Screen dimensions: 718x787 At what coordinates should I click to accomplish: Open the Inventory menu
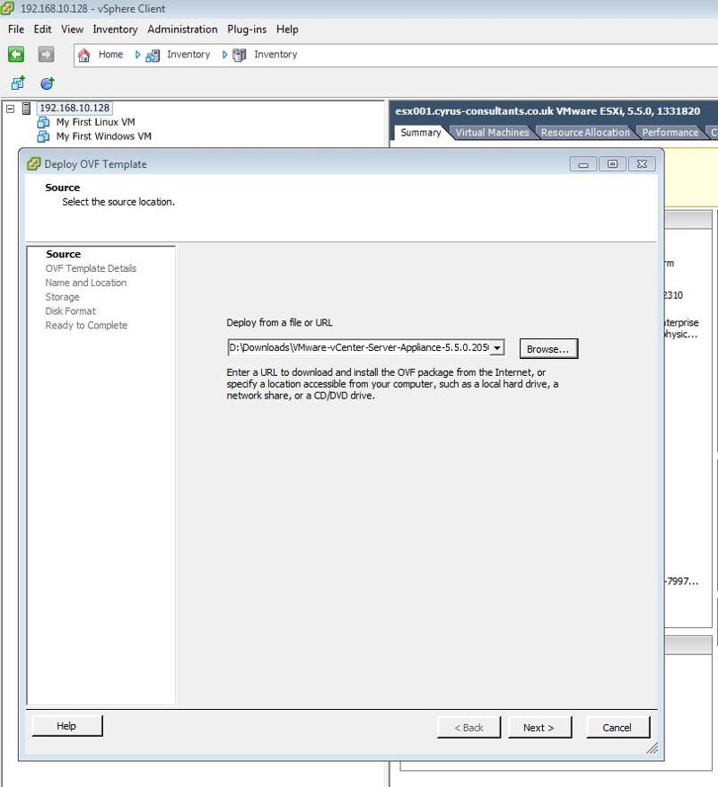click(115, 30)
